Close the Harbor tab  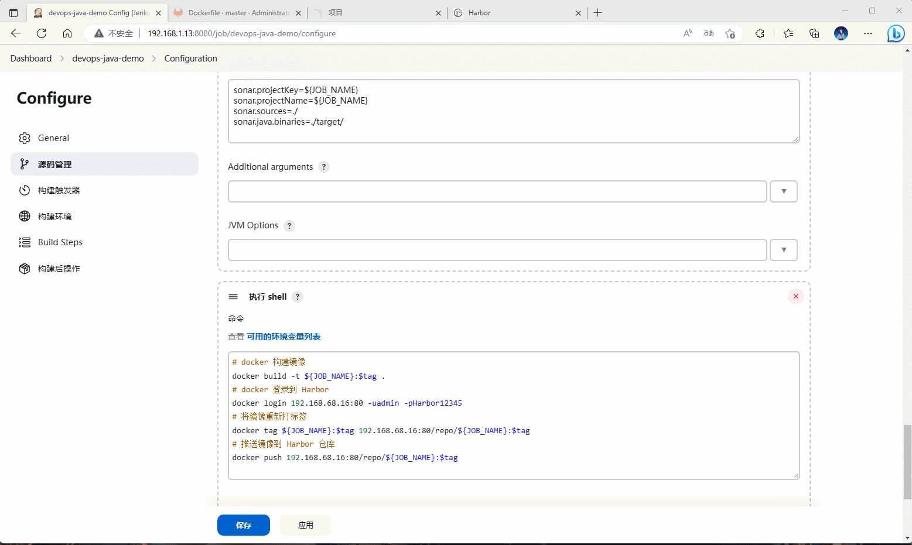(578, 13)
